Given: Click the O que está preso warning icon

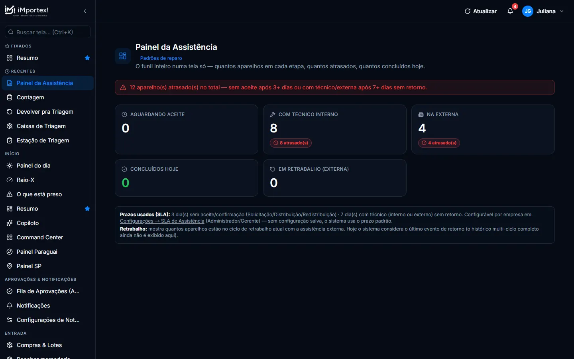Looking at the screenshot, I should pos(10,194).
